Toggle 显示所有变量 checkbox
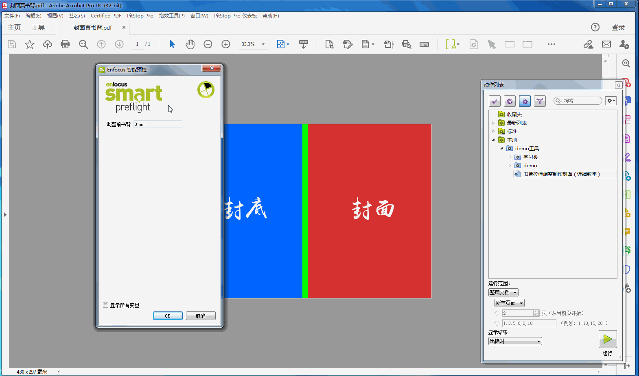Viewport: 639px width, 376px height. tap(106, 305)
